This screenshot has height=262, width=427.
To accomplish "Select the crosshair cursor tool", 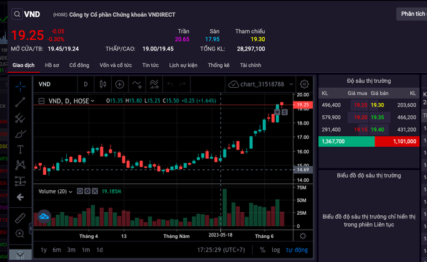I will pos(21,85).
